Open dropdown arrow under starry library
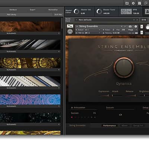Viewport: 149px width, 149px height. coord(59,124)
